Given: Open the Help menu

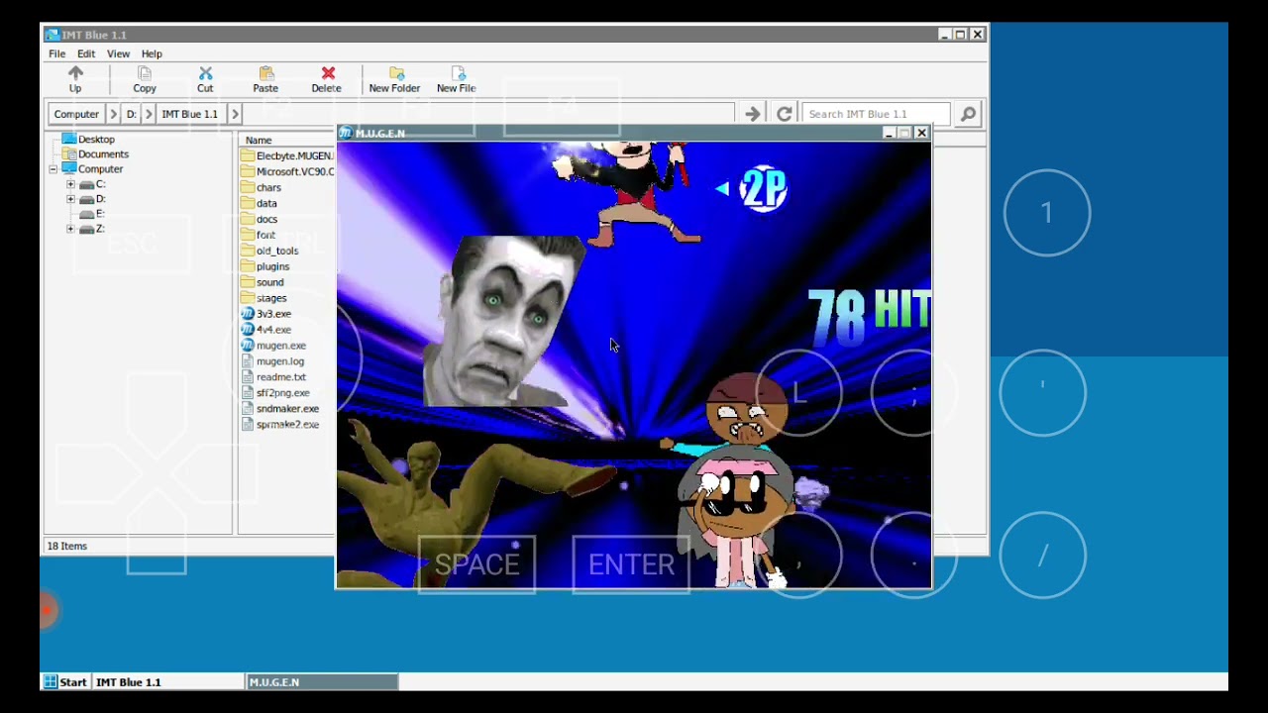Looking at the screenshot, I should (x=152, y=53).
